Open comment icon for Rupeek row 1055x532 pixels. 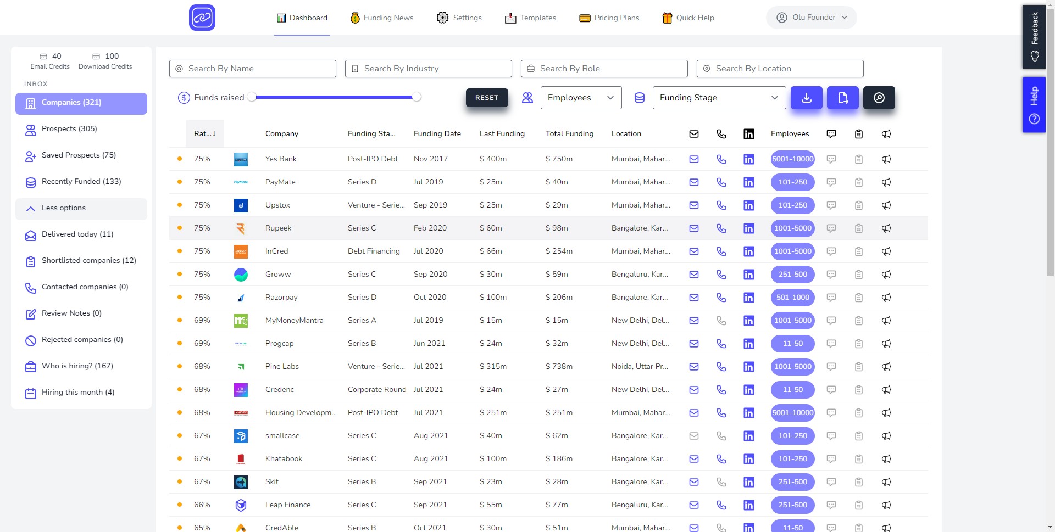tap(831, 228)
